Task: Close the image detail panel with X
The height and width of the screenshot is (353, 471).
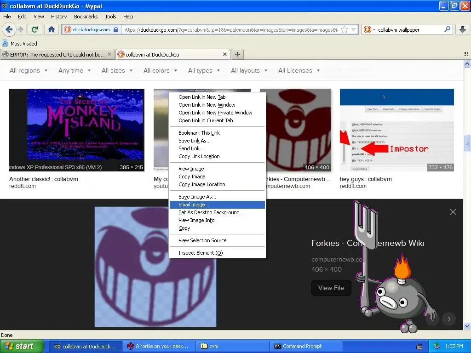Action: coord(453,212)
